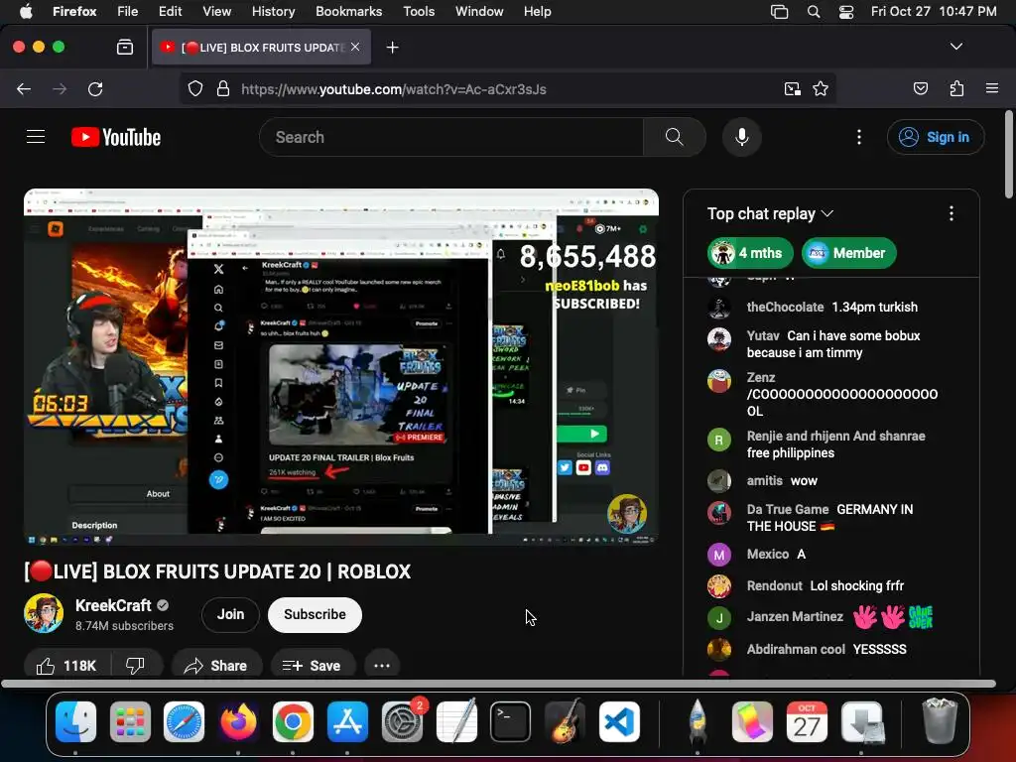
Task: Click the Join membership button
Action: [x=230, y=614]
